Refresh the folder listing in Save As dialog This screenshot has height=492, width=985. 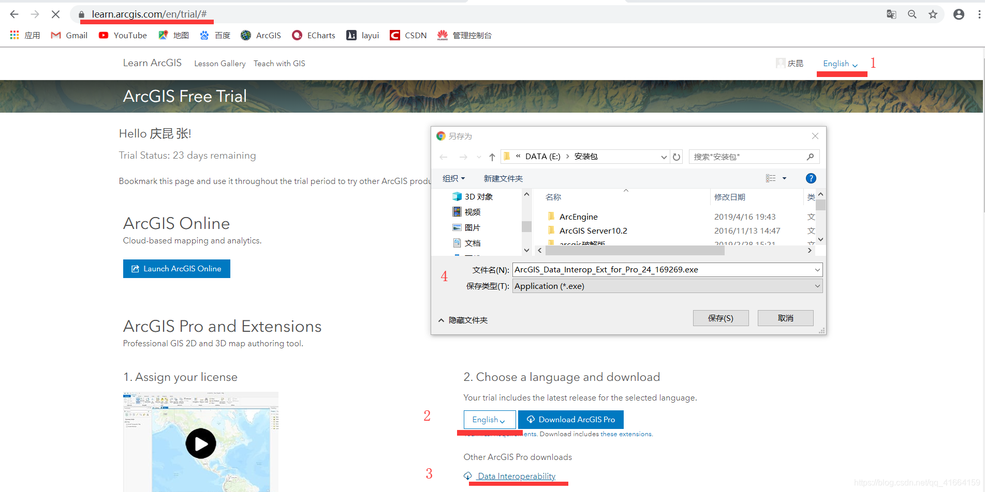677,157
